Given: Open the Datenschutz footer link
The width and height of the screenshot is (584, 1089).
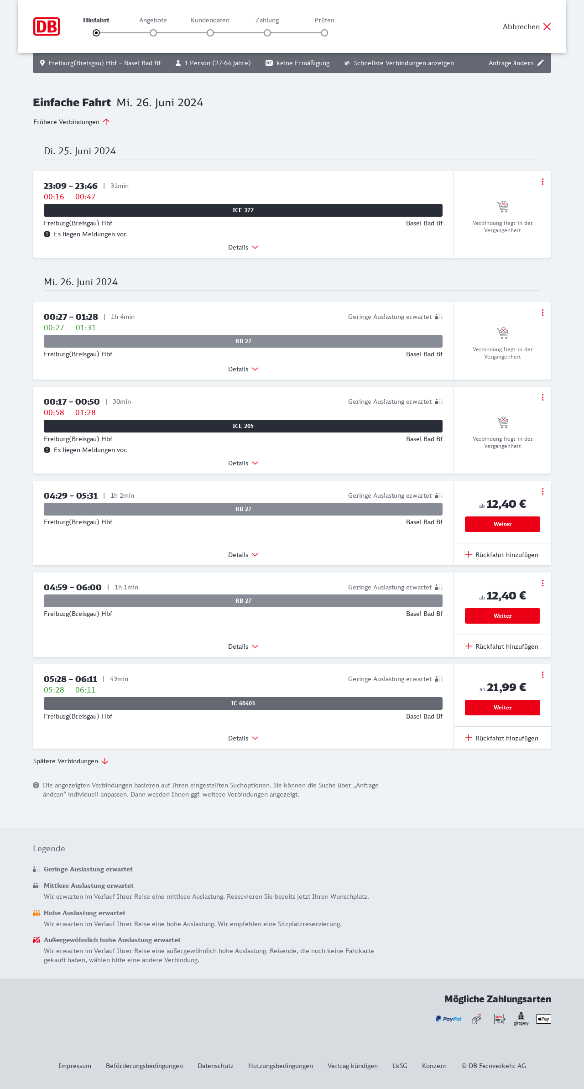Looking at the screenshot, I should [x=215, y=1066].
